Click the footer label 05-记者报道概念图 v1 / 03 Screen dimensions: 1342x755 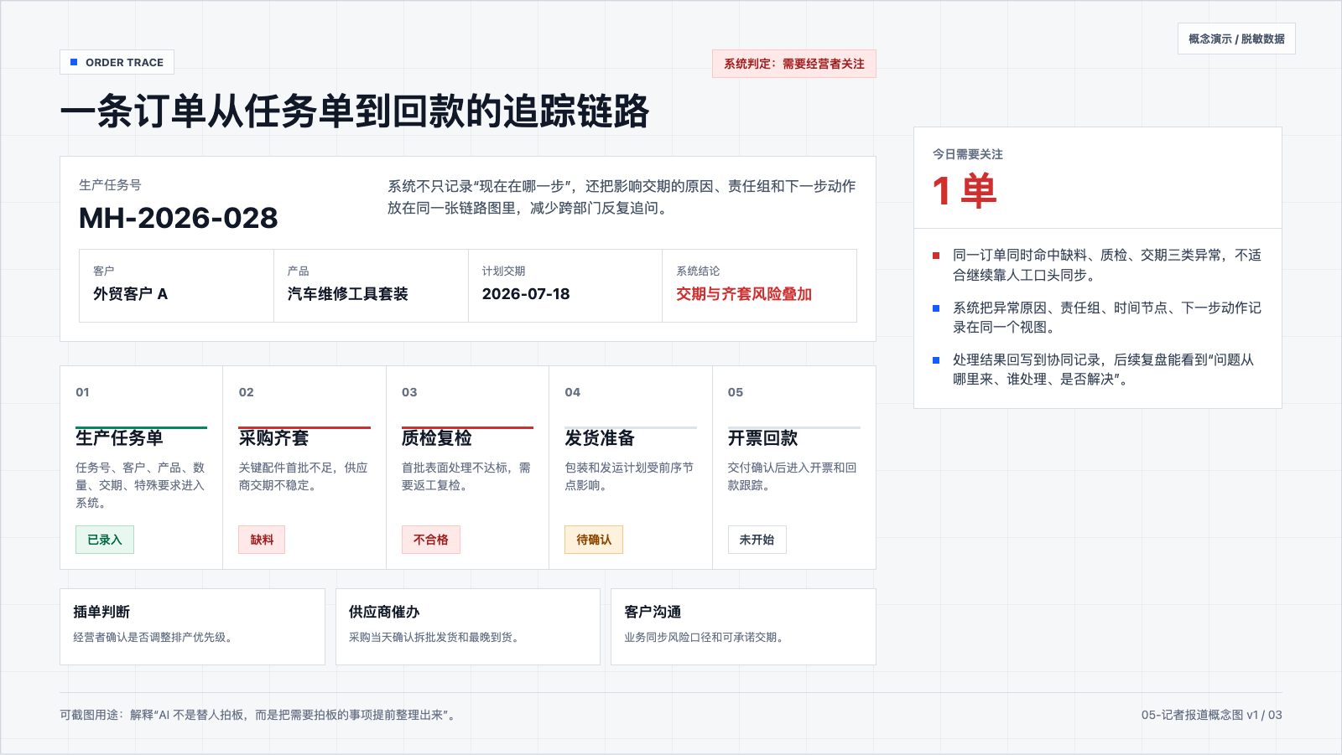pyautogui.click(x=1211, y=715)
